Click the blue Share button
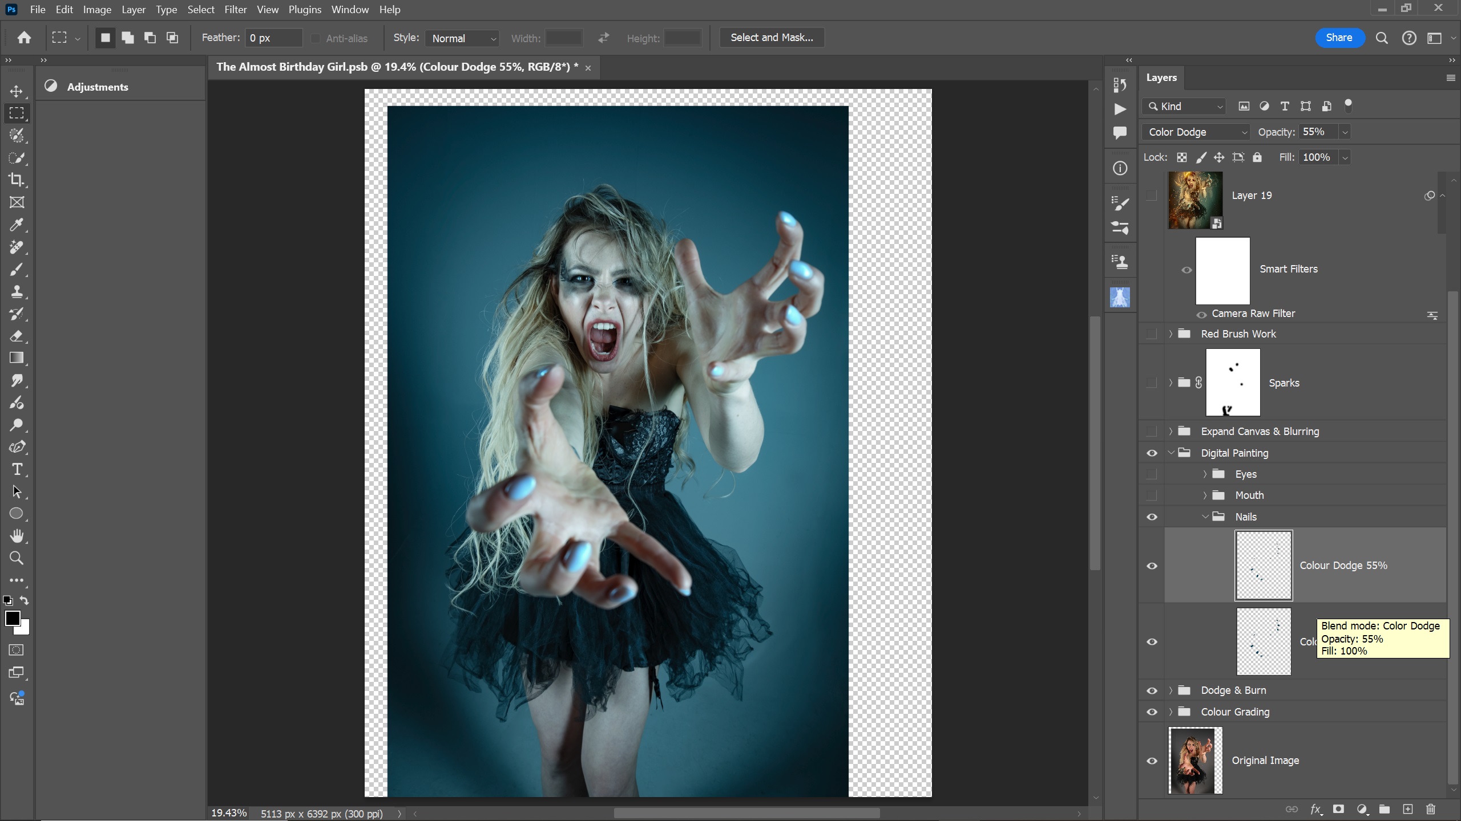The height and width of the screenshot is (821, 1461). tap(1339, 38)
